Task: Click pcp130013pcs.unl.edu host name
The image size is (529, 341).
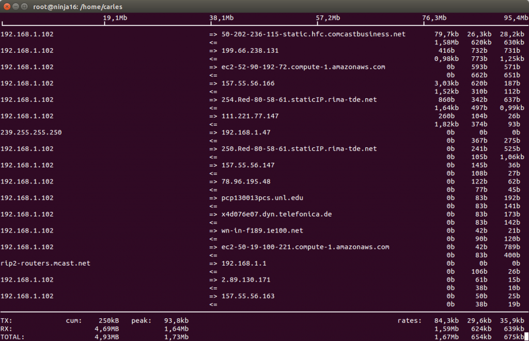Action: click(262, 198)
